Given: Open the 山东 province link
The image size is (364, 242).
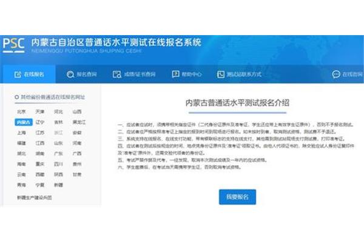Looking at the screenshot, I should [58, 143].
